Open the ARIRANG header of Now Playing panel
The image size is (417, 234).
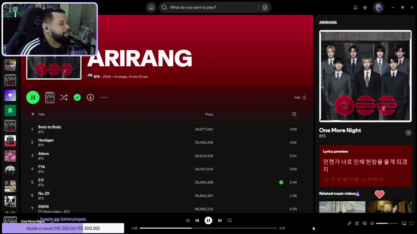tap(328, 22)
